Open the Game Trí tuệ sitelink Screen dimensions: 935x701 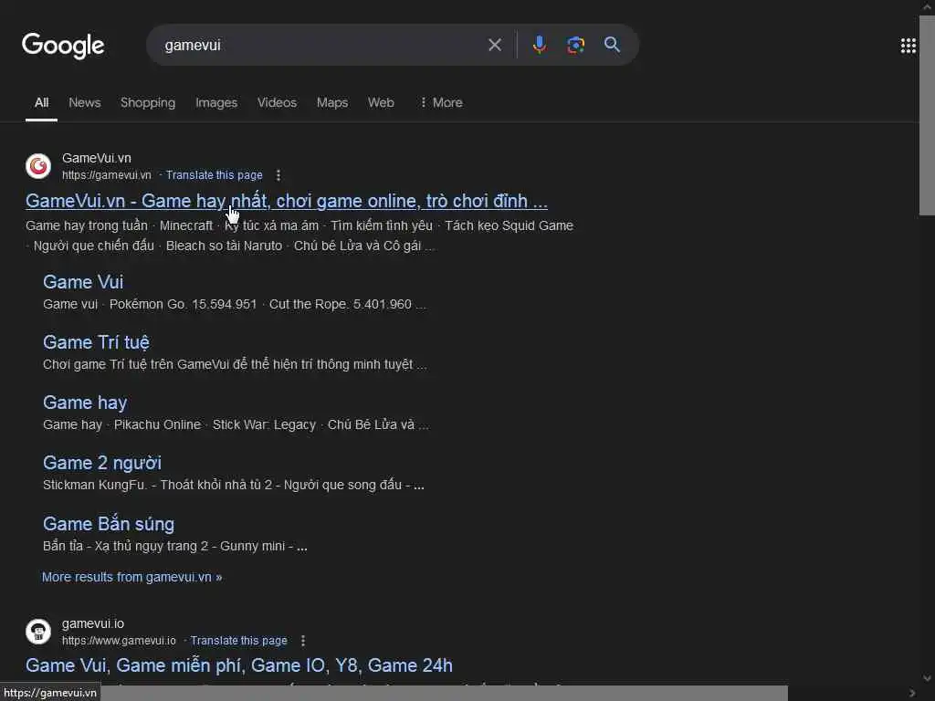[x=96, y=343]
